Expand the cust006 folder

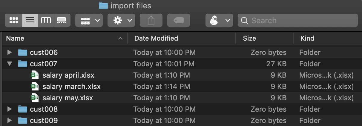(10, 53)
